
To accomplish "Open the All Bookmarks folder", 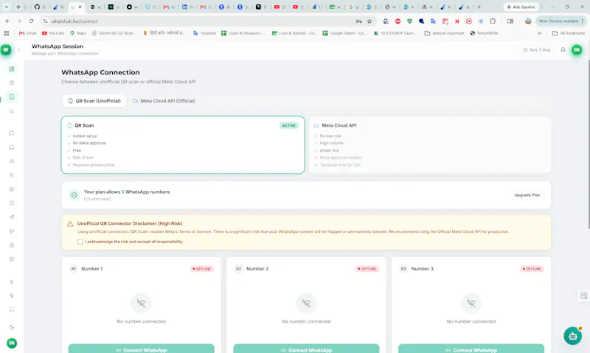I will 569,33.
